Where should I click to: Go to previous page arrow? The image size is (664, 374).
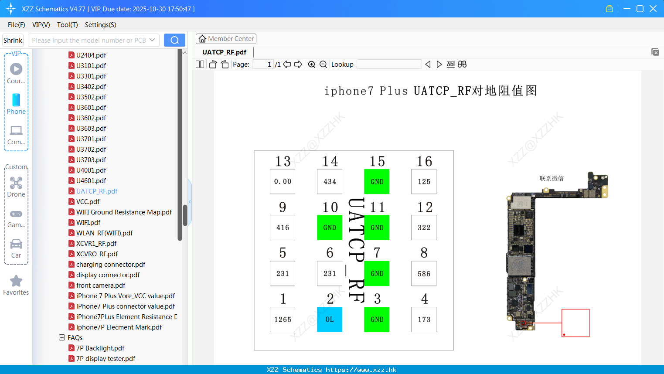tap(287, 64)
